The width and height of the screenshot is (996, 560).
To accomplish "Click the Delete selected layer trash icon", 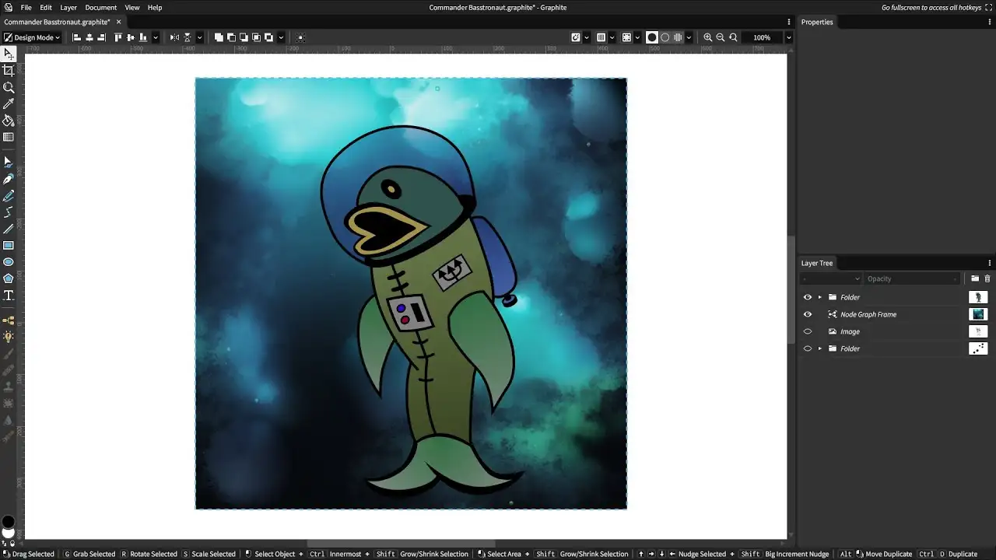I will point(987,278).
